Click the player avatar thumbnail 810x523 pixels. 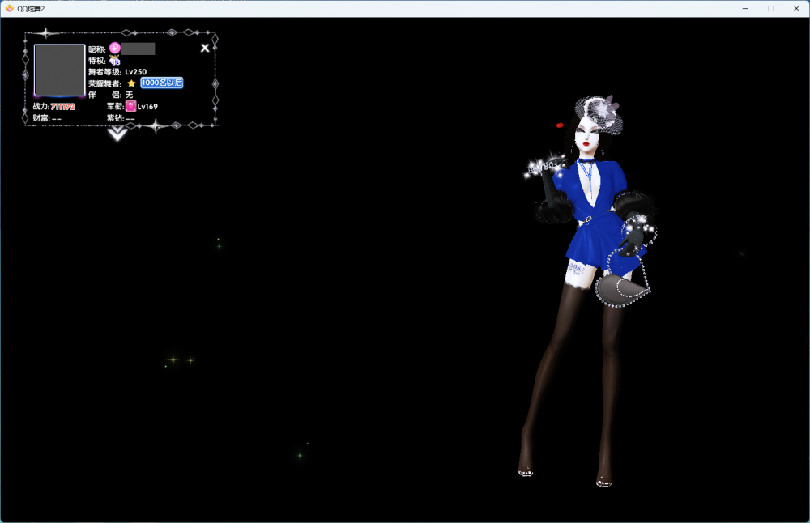coord(59,70)
